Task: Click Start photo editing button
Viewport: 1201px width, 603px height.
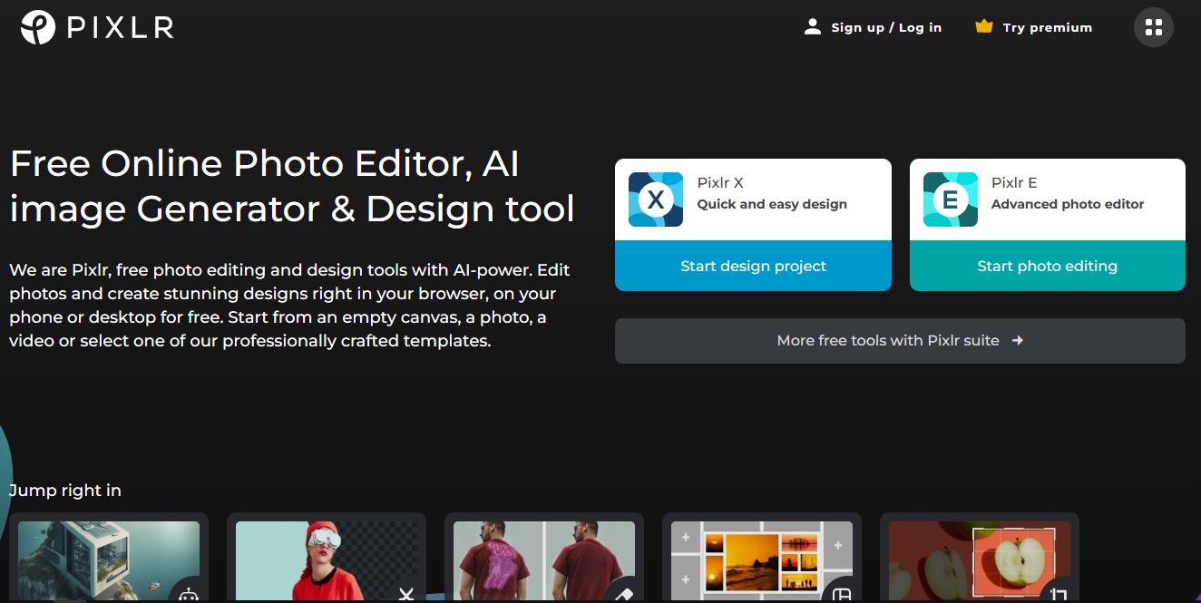Action: 1047,266
